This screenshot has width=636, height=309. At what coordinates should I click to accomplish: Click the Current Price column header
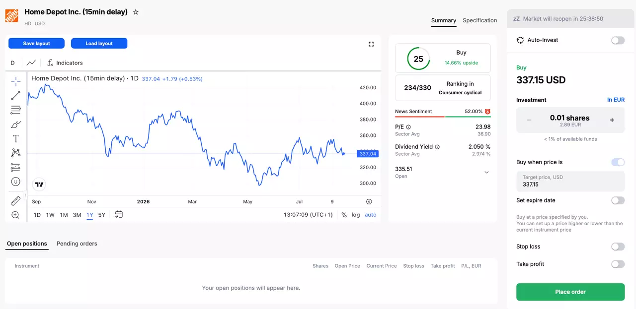coord(382,266)
